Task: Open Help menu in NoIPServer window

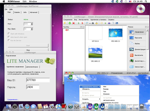Action: [x=11, y=9]
